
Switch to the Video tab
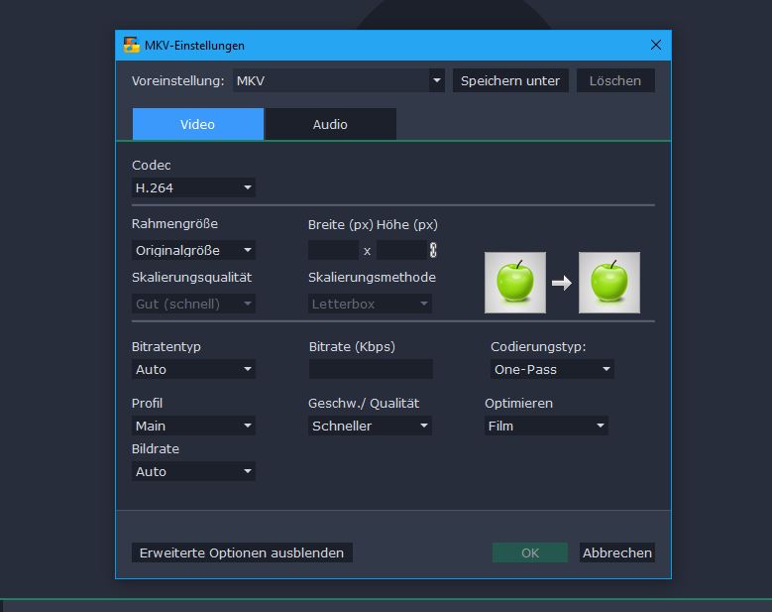pos(198,124)
